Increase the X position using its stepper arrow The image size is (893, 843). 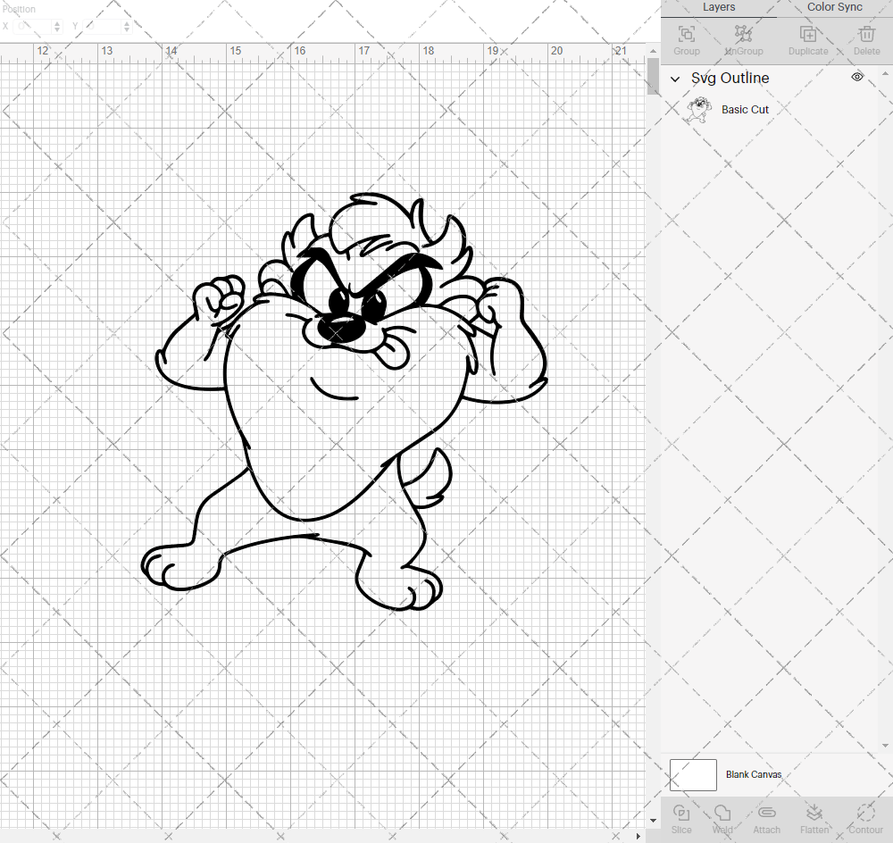click(x=56, y=22)
